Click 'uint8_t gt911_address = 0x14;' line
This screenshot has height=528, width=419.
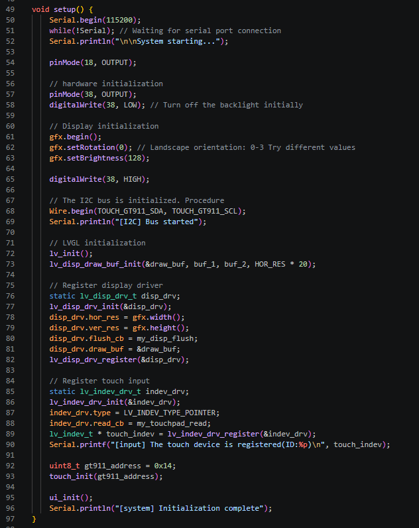(x=113, y=466)
